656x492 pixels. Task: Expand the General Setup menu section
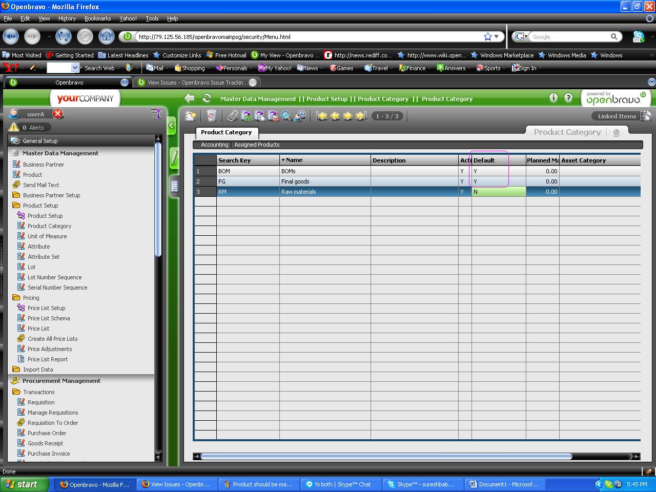click(81, 140)
